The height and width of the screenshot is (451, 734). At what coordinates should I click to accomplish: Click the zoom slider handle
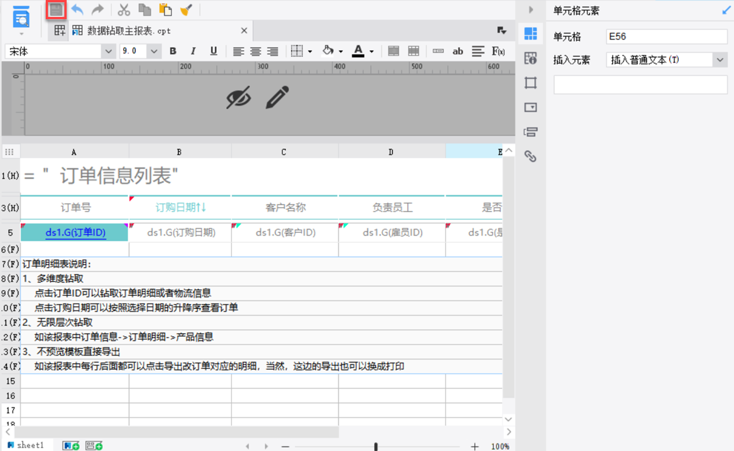click(x=375, y=446)
